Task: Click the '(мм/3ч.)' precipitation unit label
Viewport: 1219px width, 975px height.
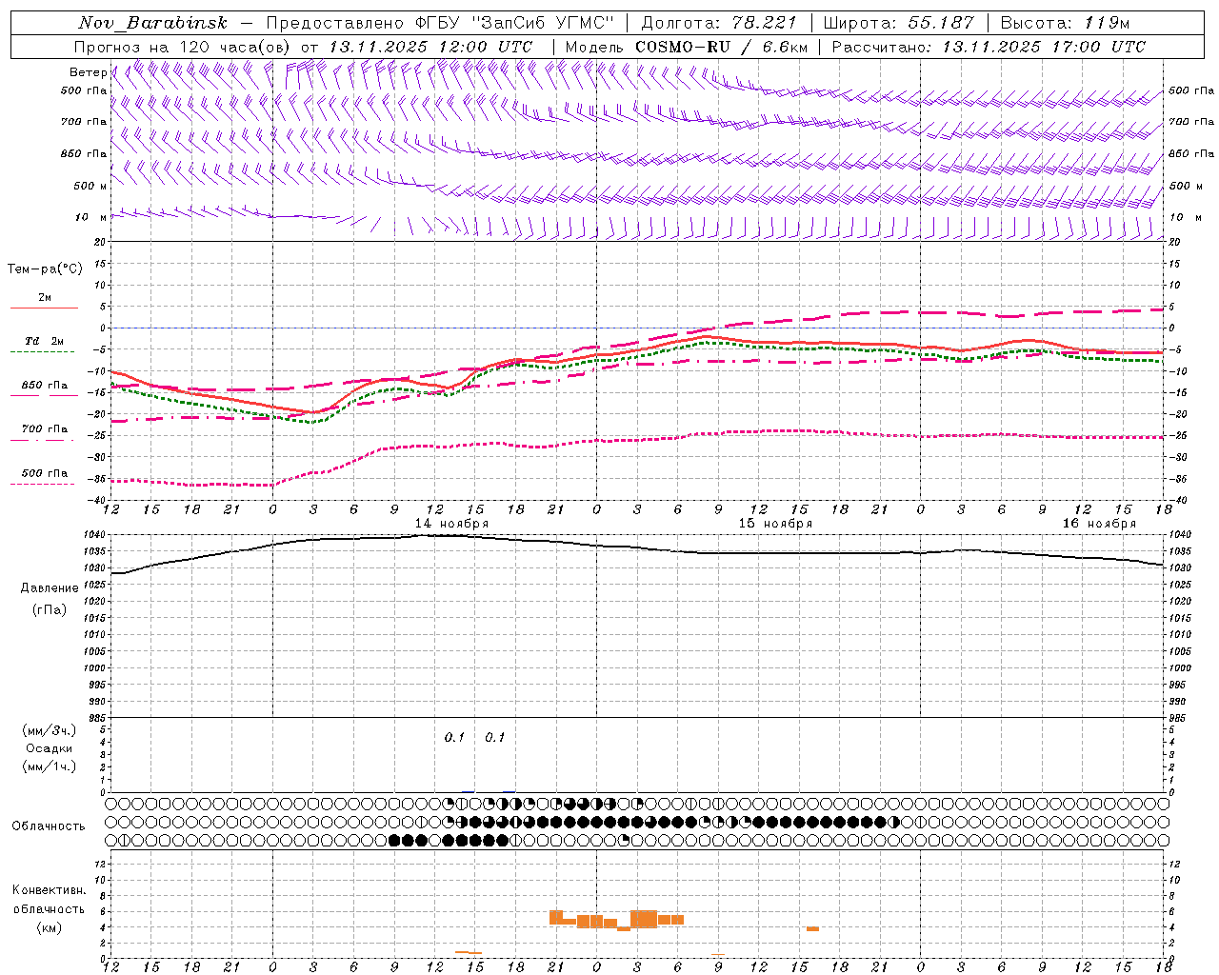Action: click(x=50, y=730)
